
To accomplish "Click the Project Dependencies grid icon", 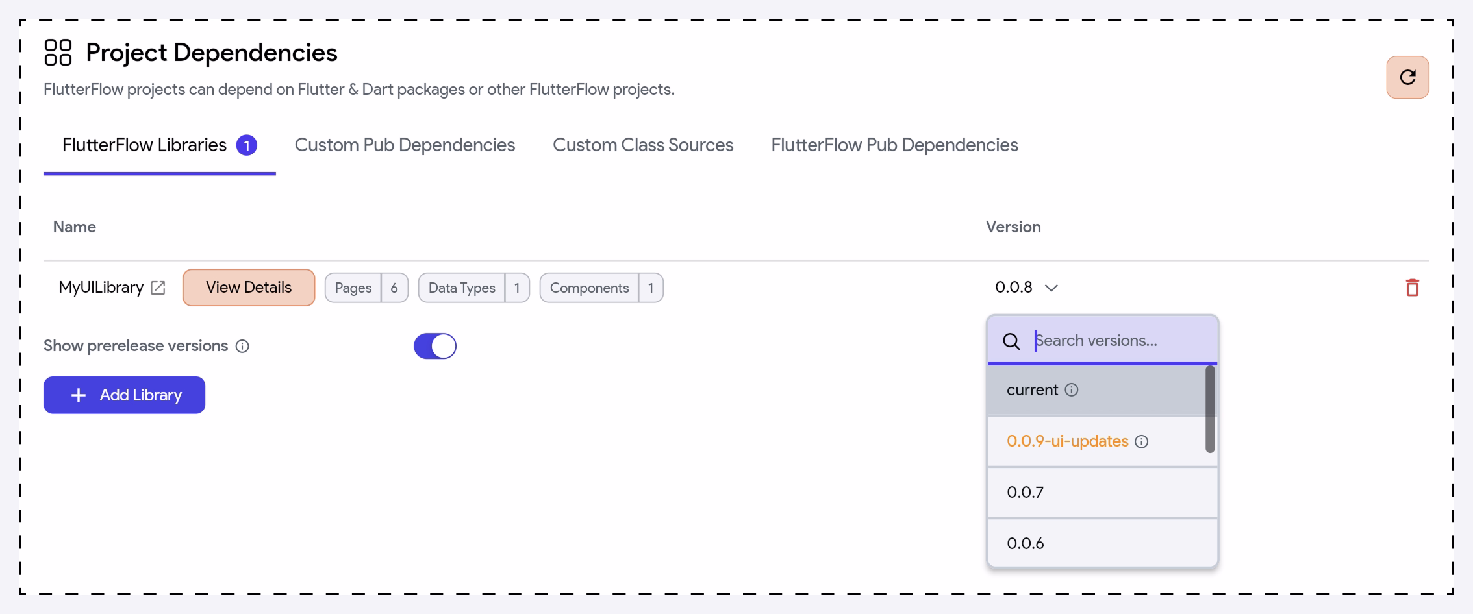I will [x=58, y=53].
